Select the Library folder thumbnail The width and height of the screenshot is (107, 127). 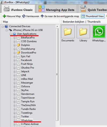click(x=83, y=32)
